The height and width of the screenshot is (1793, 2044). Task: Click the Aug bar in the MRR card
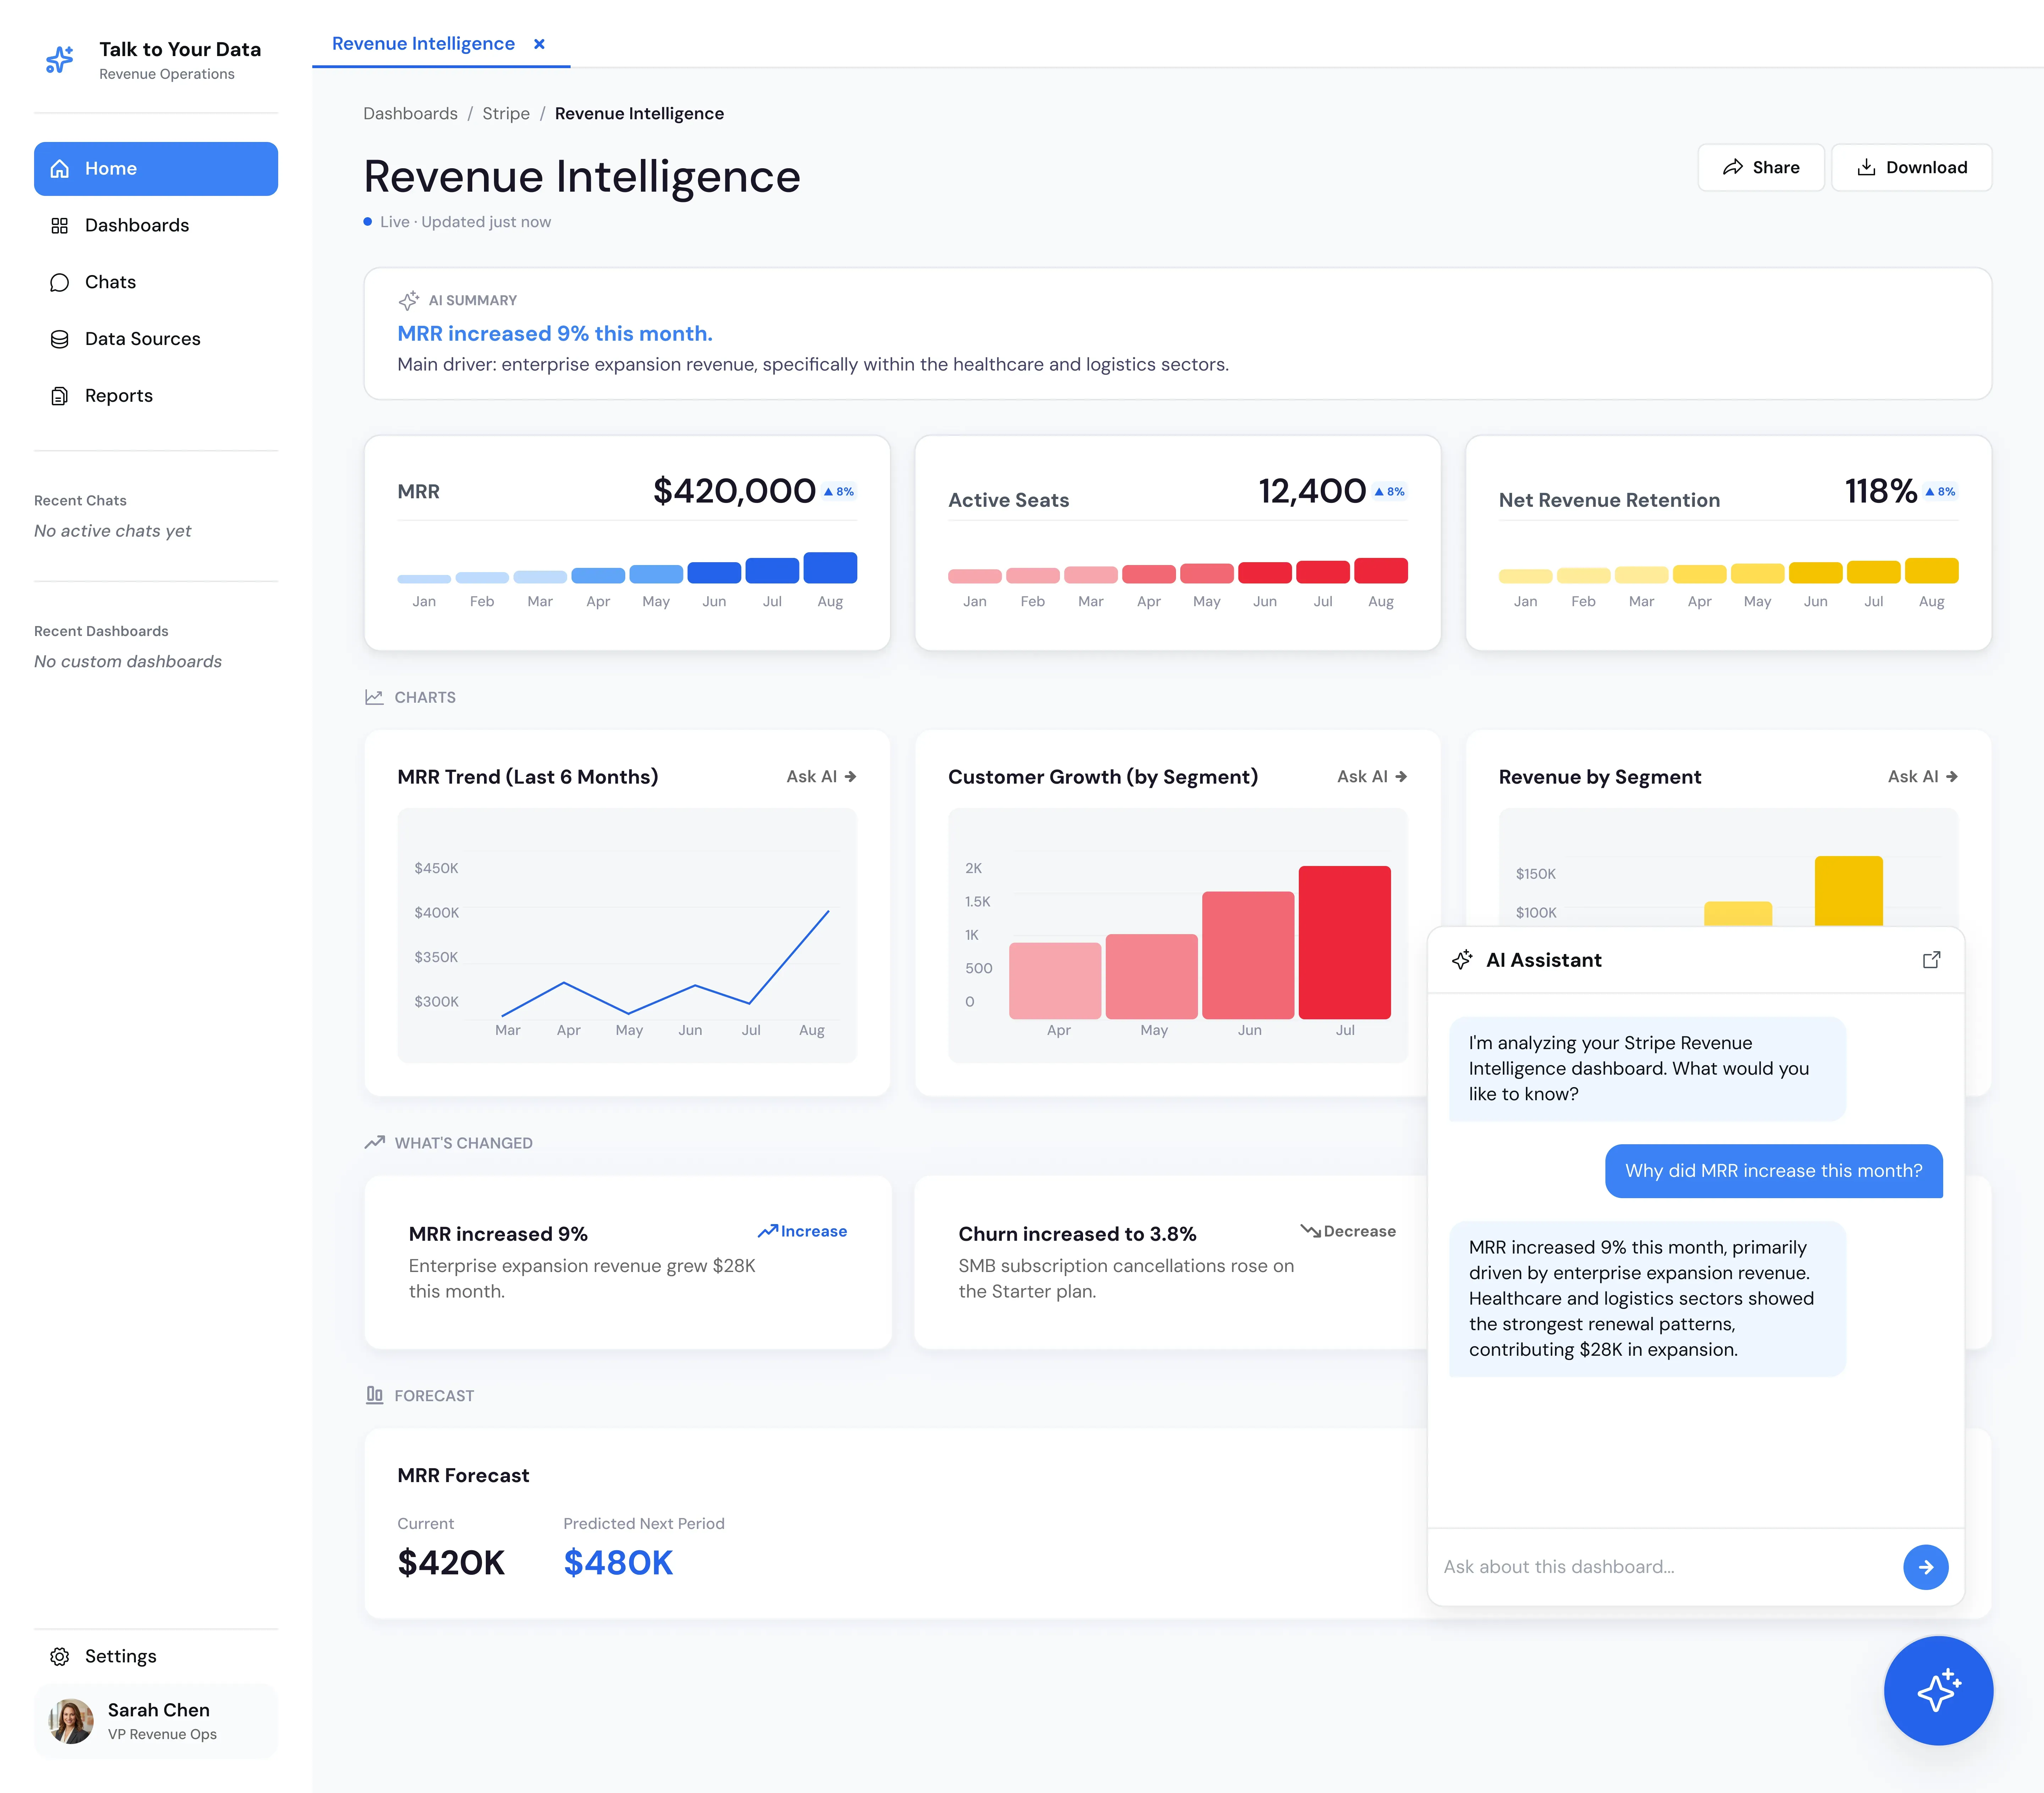(x=830, y=568)
